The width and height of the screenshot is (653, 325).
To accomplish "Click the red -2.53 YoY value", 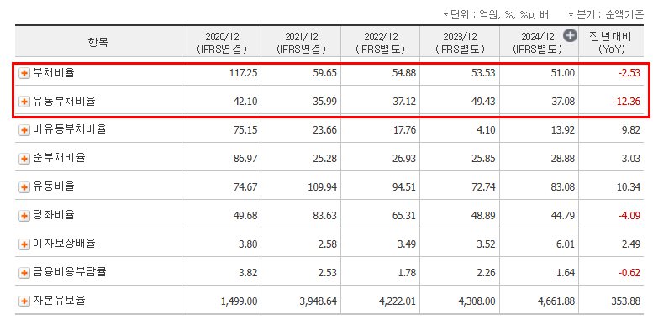I will click(x=629, y=73).
